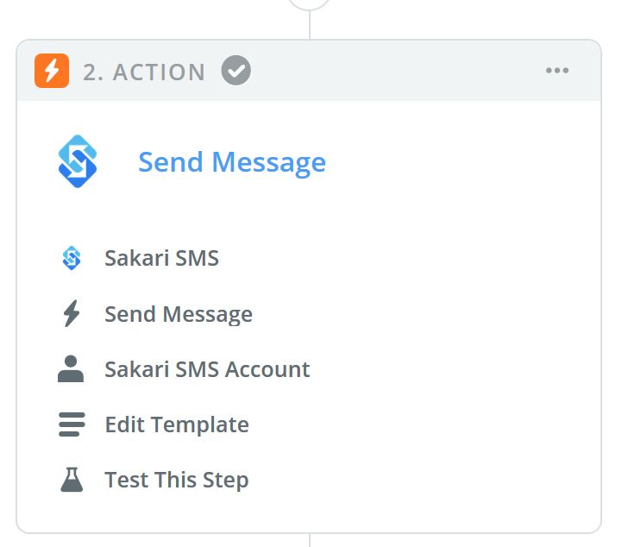Click the gray completed checkmark icon
The width and height of the screenshot is (622, 547).
tap(236, 71)
